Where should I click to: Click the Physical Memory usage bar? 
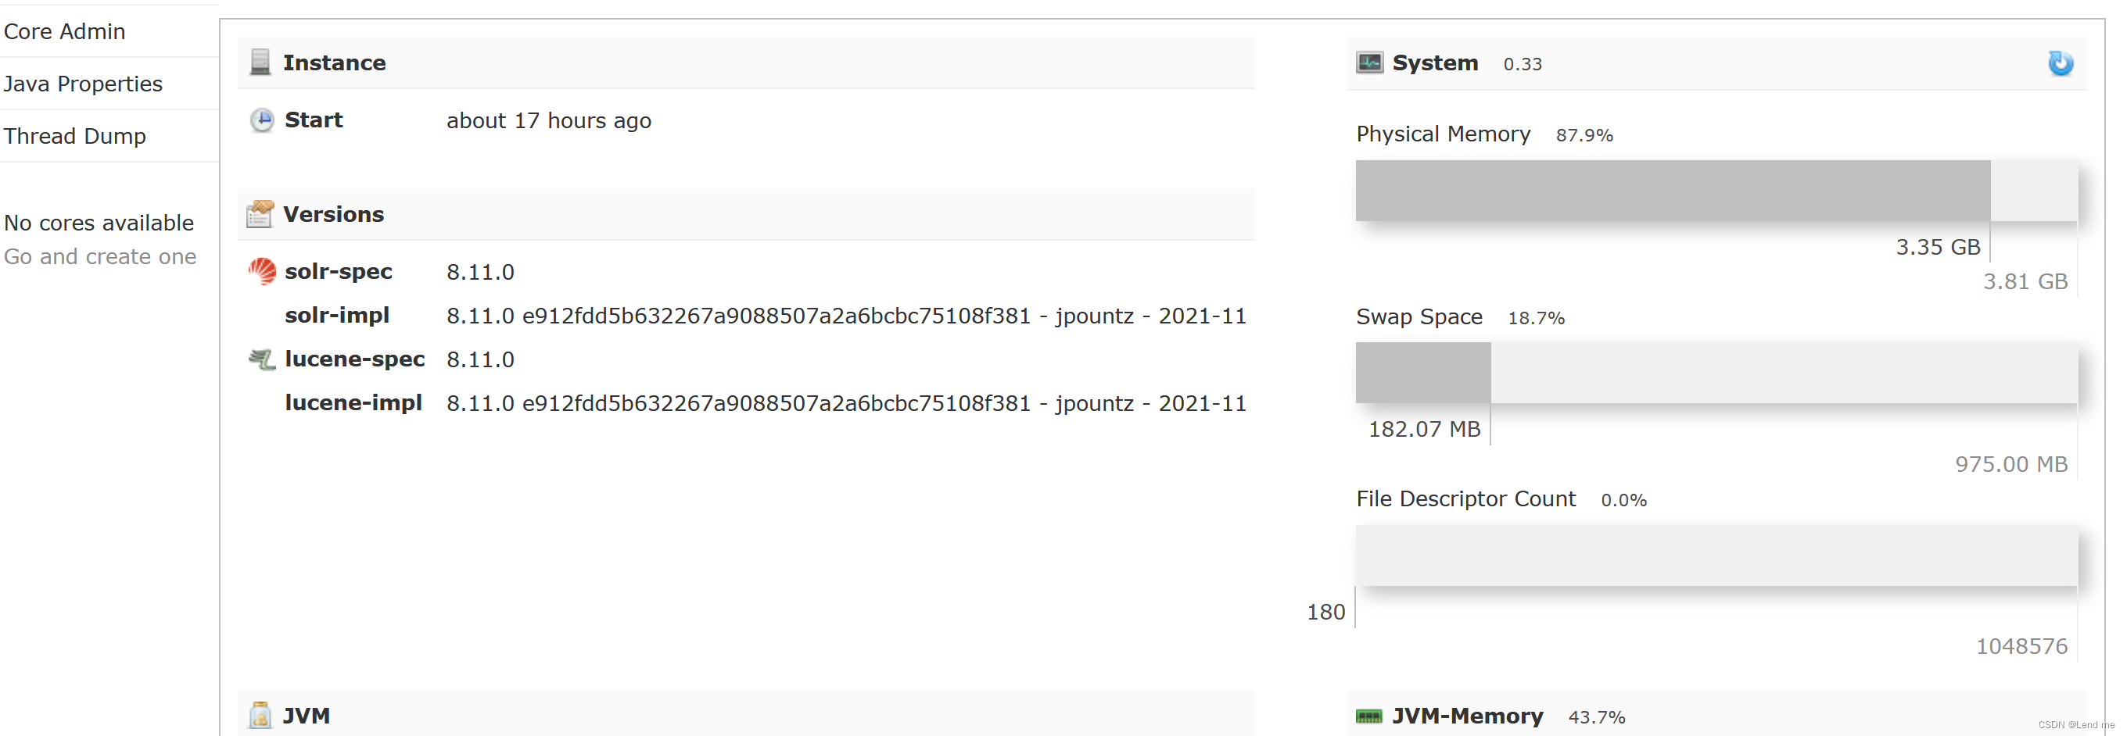click(1716, 191)
